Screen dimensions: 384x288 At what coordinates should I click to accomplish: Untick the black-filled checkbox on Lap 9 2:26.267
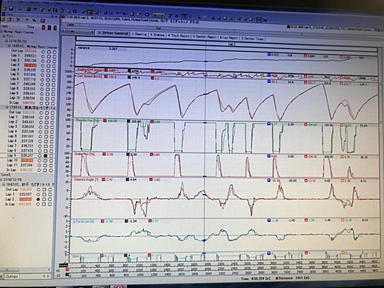pyautogui.click(x=45, y=156)
